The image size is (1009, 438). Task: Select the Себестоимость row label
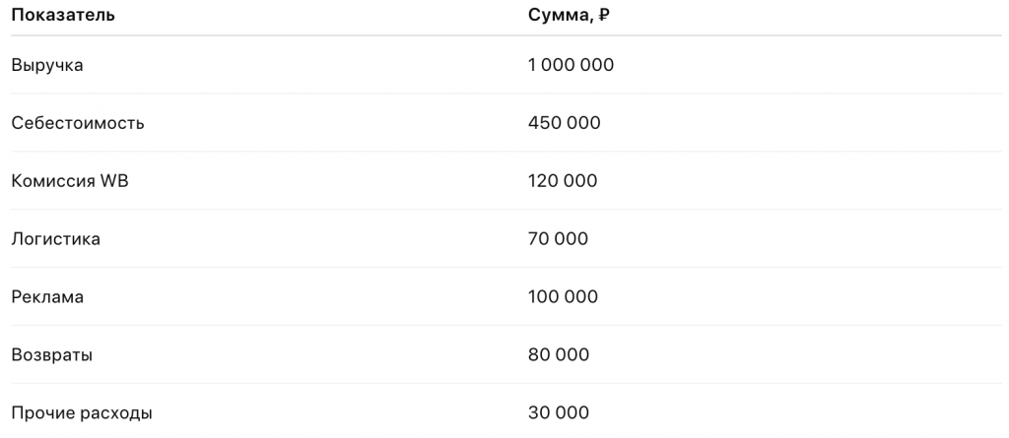point(78,123)
